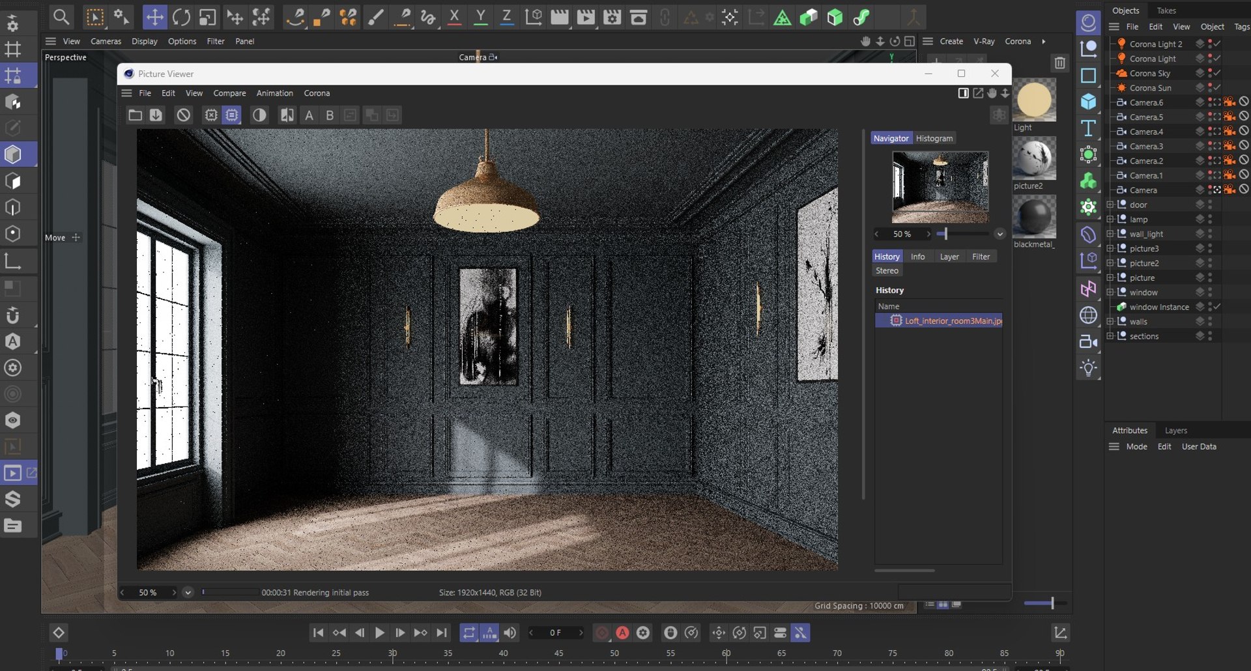Set compare image A in Picture Viewer
1251x671 pixels.
coord(309,115)
